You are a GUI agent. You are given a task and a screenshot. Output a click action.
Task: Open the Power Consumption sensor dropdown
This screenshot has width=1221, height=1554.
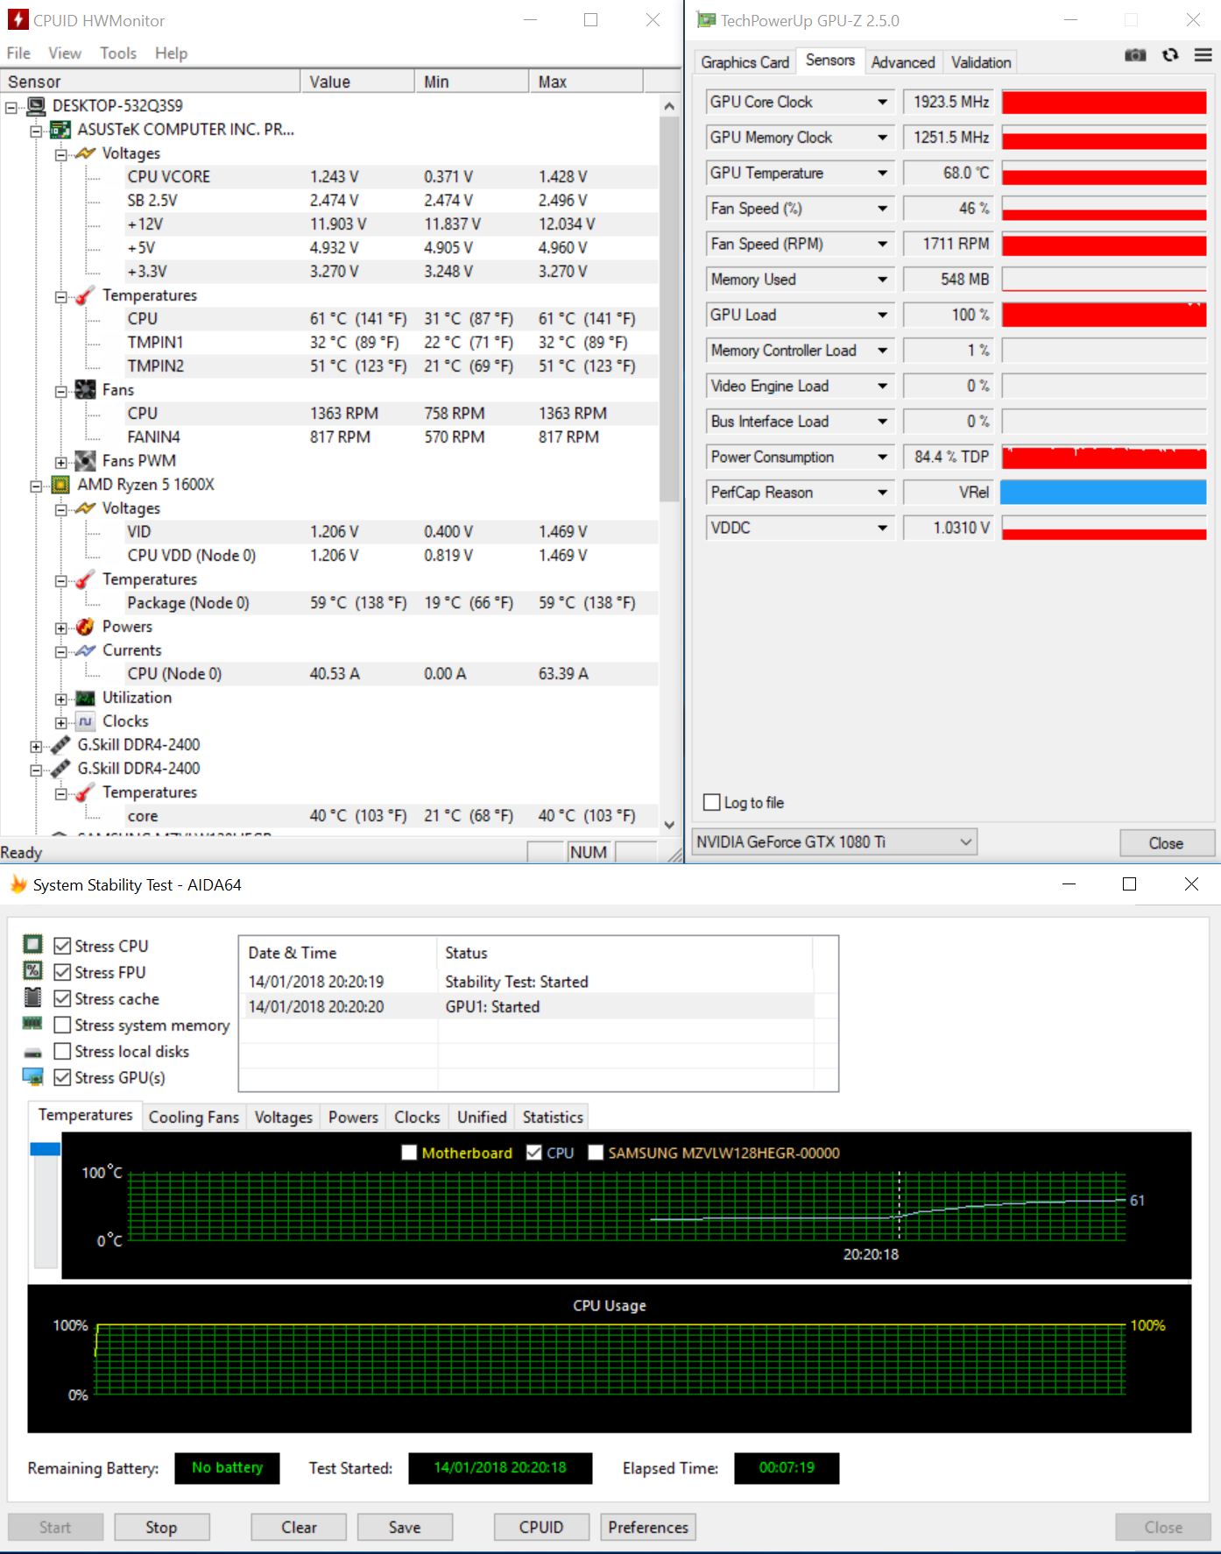pos(883,458)
